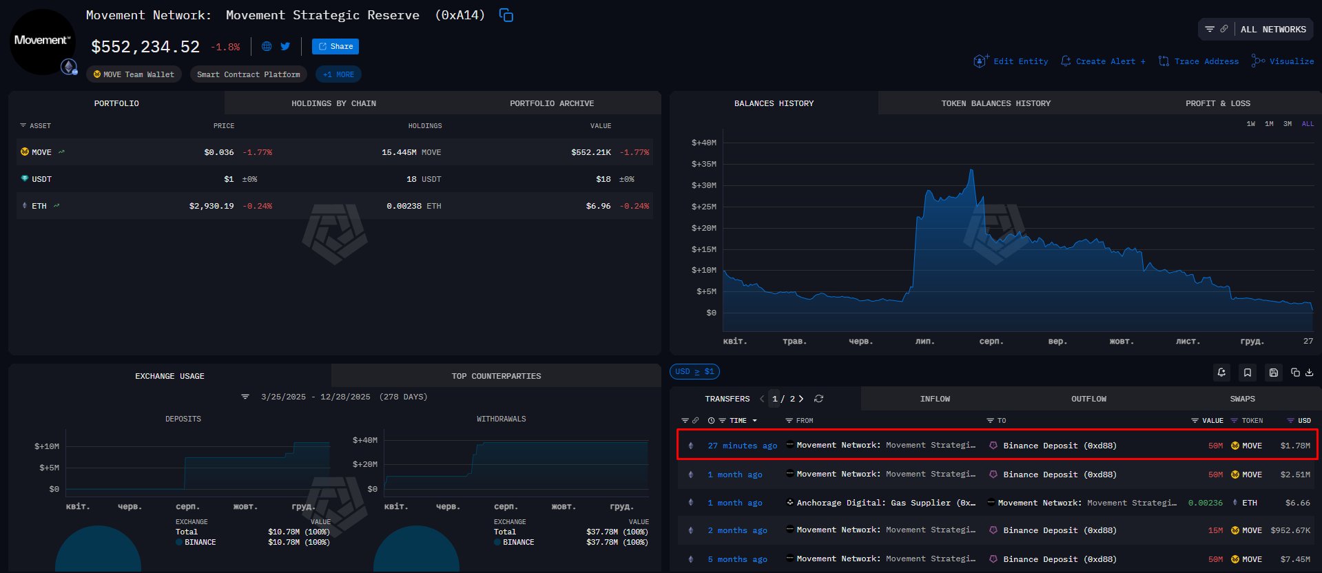Select the 1M chart time range
The width and height of the screenshot is (1322, 573).
pyautogui.click(x=1269, y=124)
